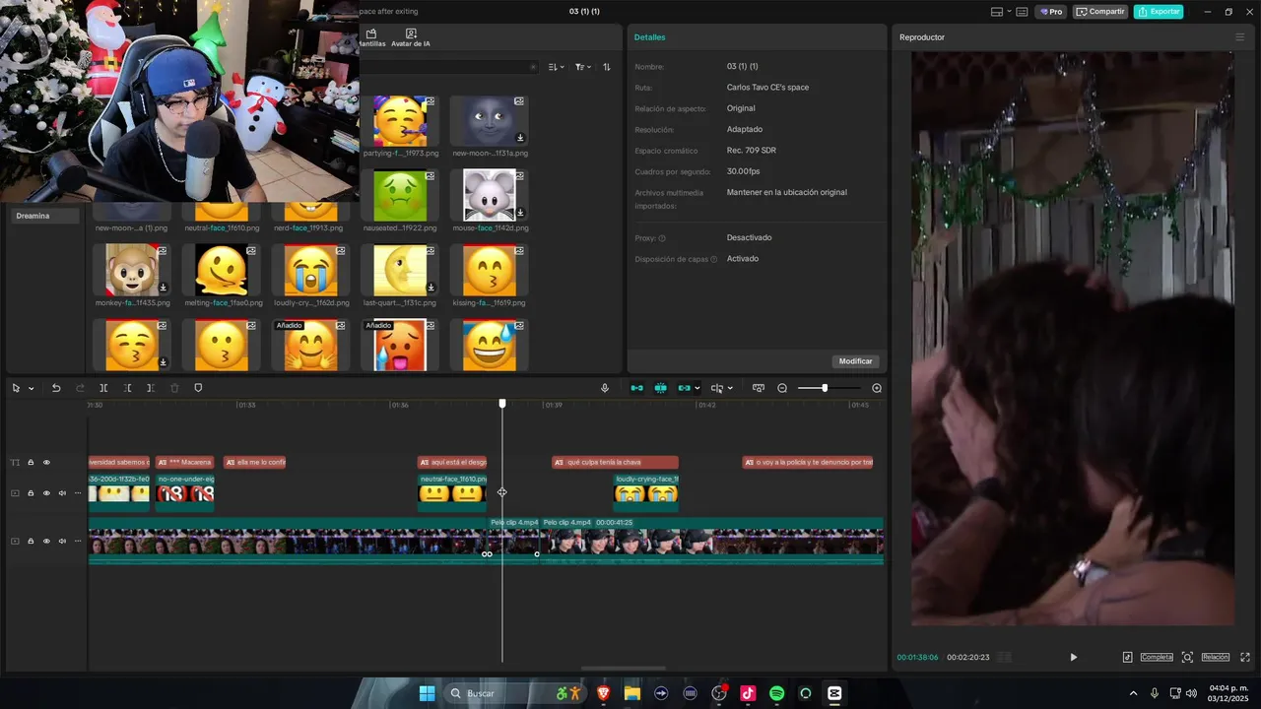Download the monkey-face sticker
This screenshot has height=709, width=1261.
point(163,288)
